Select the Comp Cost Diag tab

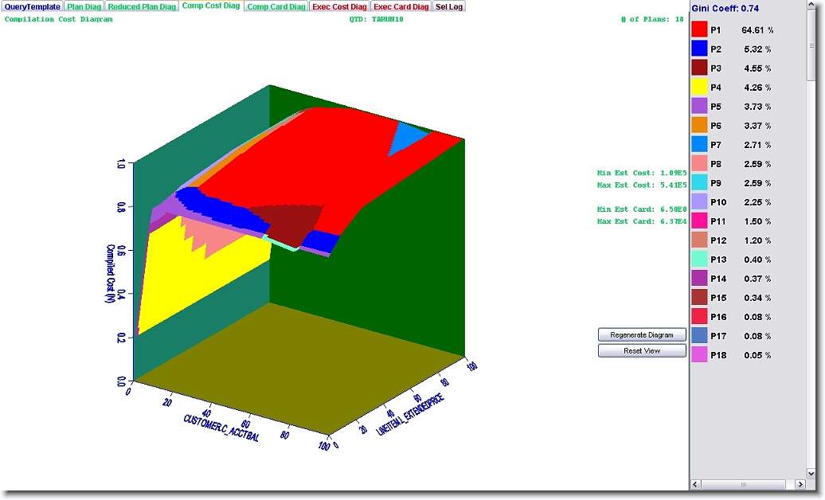tap(210, 6)
